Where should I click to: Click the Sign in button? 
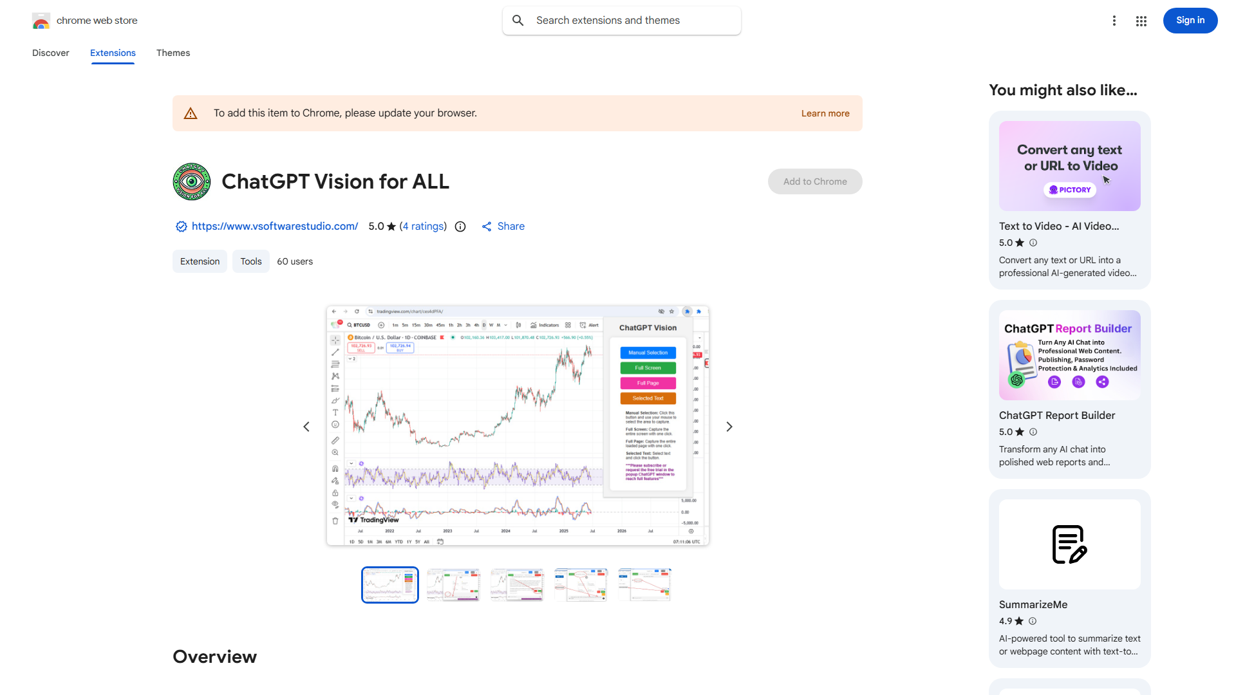1190,20
